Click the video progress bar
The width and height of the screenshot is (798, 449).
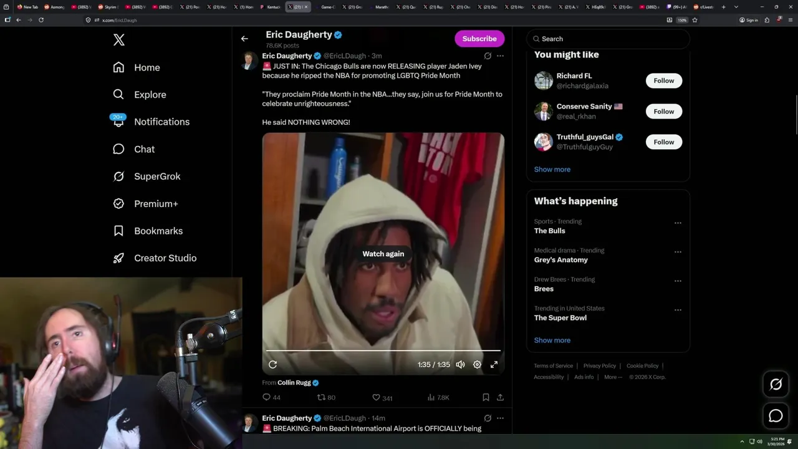point(383,350)
